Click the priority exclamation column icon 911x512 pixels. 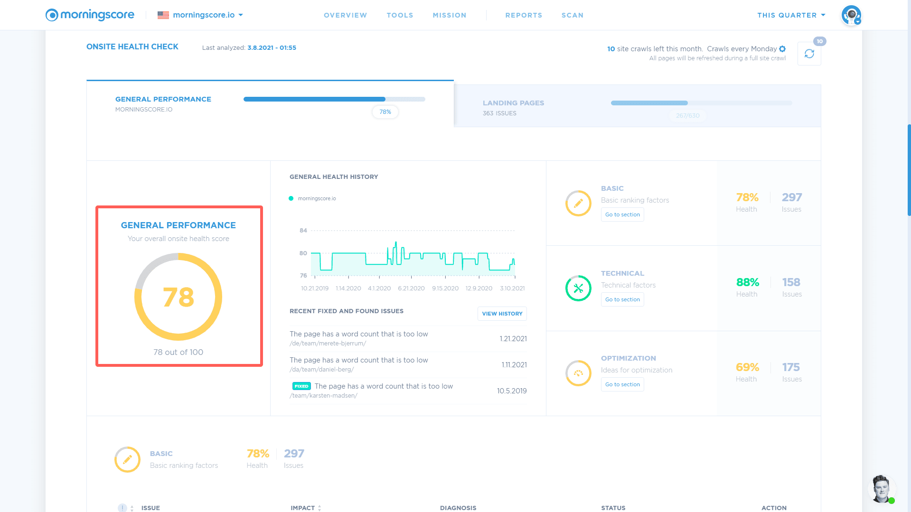[x=122, y=508]
